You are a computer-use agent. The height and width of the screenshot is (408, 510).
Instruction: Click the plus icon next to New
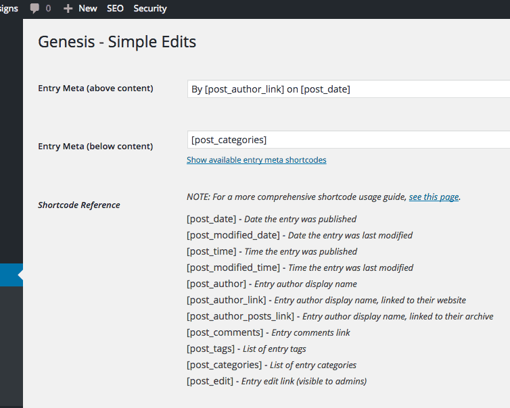[x=68, y=9]
